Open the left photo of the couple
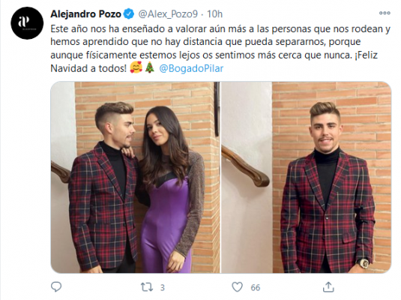The image size is (401, 300). point(135,177)
